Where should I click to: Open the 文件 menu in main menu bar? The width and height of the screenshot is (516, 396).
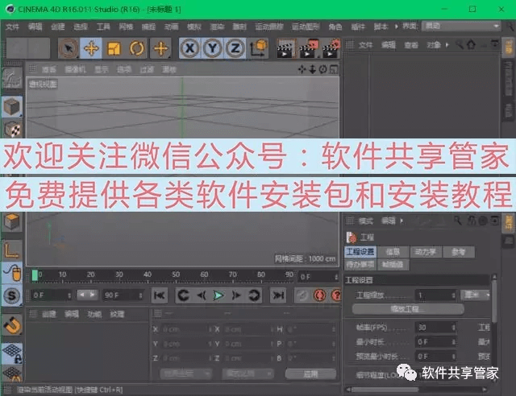(12, 27)
